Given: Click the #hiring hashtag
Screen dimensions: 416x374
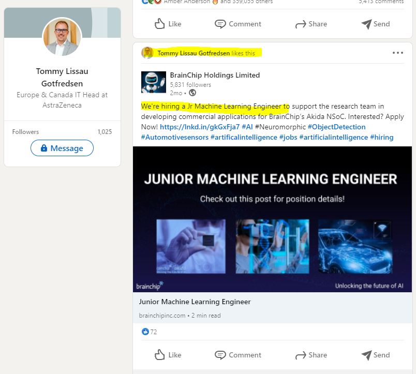Looking at the screenshot, I should click(382, 137).
